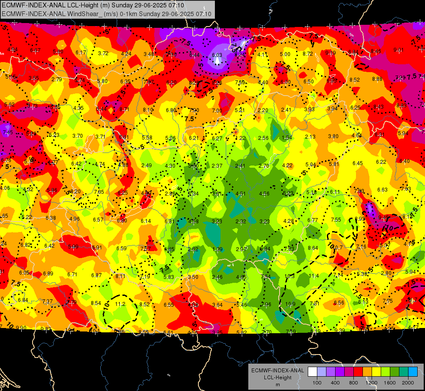Screen dimensions: 425x391
Task: Click the wind shear value "3.72"
Action: coord(103,53)
